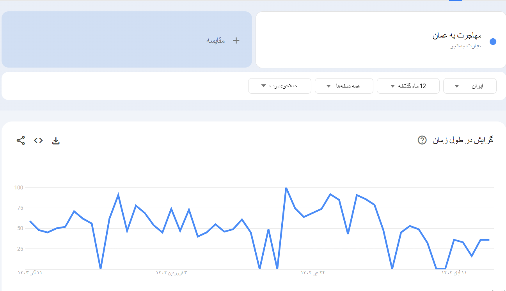This screenshot has height=291, width=506.
Task: Click the 100 label on the vertical axis
Action: (19, 188)
